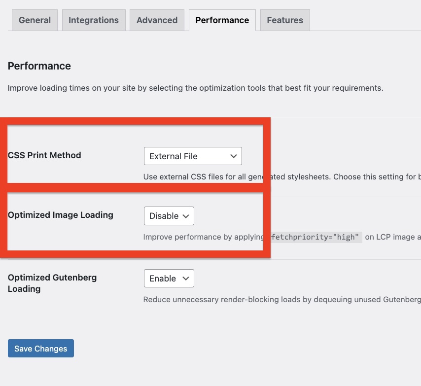Click the Optimized Image Loading label

click(x=61, y=215)
